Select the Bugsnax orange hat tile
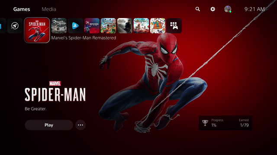Screen dimensions: 277x155 pos(158,26)
